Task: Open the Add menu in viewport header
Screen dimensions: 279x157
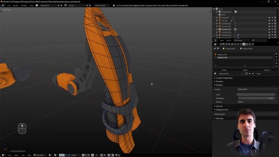Action: coord(23,155)
